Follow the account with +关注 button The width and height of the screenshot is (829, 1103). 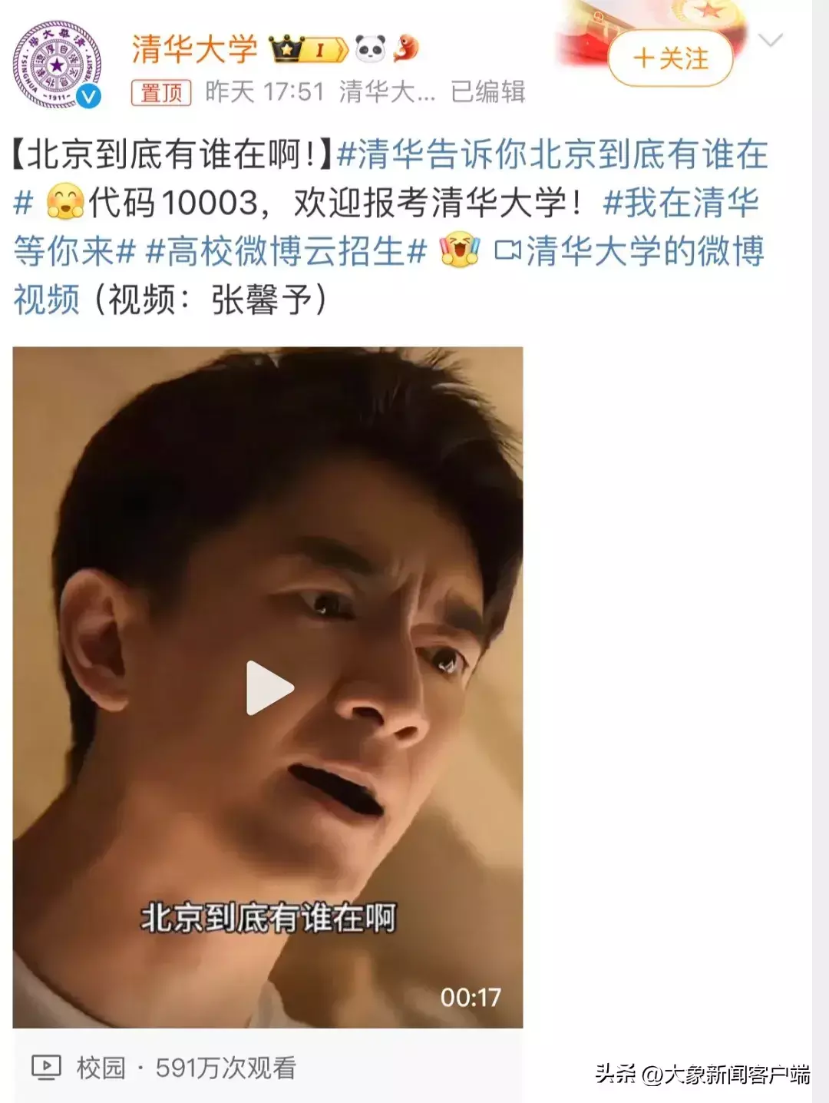click(x=671, y=59)
